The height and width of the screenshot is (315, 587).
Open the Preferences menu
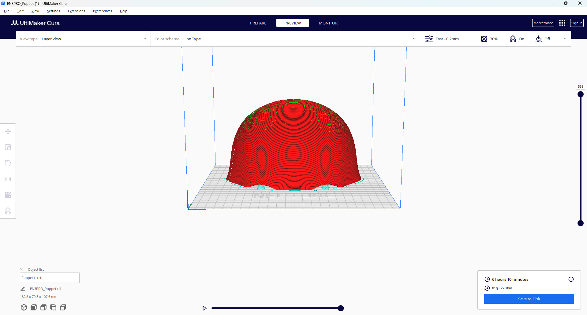coord(103,11)
